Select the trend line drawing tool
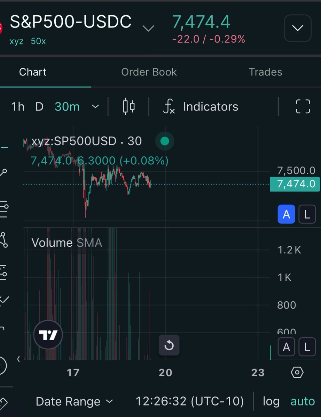321x417 pixels. coord(3,173)
